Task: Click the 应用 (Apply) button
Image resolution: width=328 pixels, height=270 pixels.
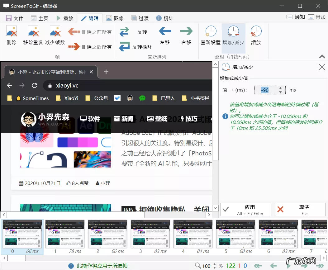Action: point(245,209)
